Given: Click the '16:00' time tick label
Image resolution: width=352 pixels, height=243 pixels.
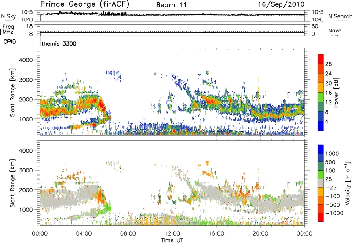Looking at the screenshot, I should [216, 234].
